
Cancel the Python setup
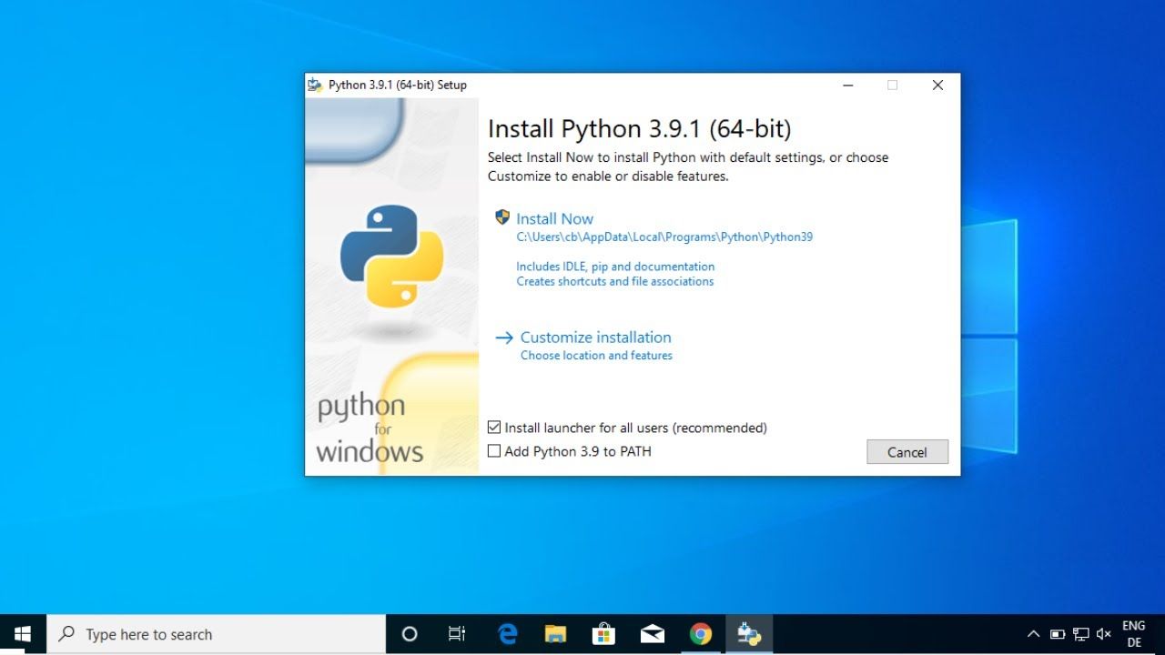(907, 452)
